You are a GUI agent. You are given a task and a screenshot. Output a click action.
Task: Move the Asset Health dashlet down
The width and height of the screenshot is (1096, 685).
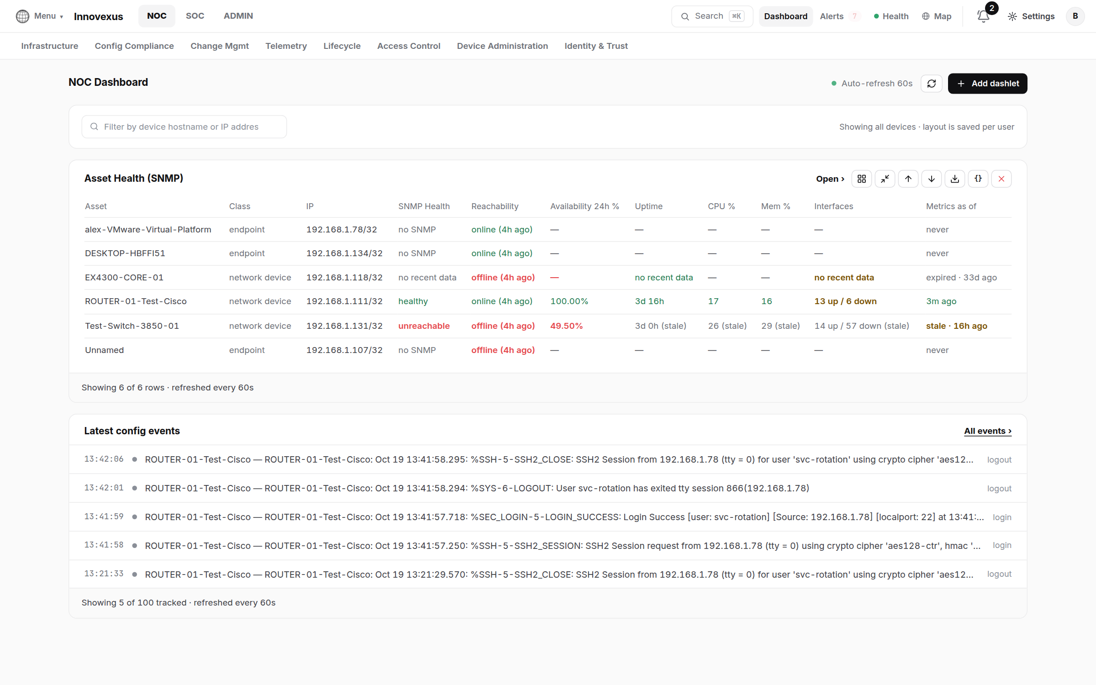(x=932, y=179)
